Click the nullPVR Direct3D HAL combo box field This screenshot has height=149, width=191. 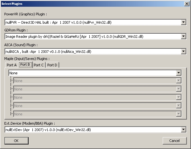pyautogui.click(x=95, y=22)
